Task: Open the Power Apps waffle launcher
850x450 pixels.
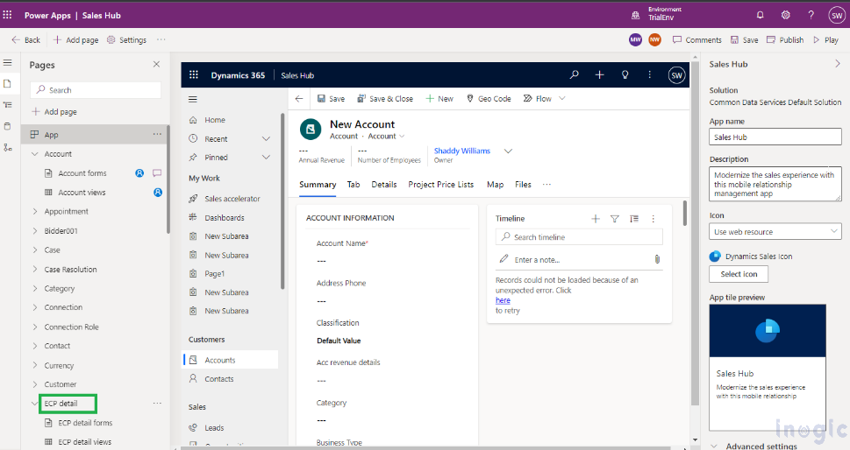Action: [x=8, y=15]
